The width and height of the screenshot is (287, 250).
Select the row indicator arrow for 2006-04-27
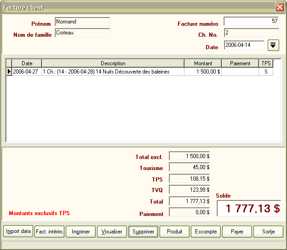[x=9, y=72]
